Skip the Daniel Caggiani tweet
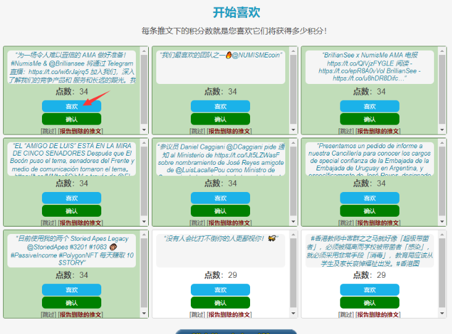Image resolution: width=452 pixels, height=334 pixels. (x=198, y=223)
